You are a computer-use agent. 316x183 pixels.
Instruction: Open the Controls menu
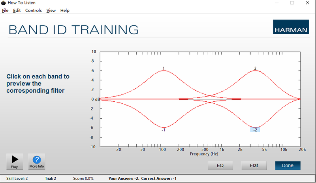pyautogui.click(x=34, y=11)
